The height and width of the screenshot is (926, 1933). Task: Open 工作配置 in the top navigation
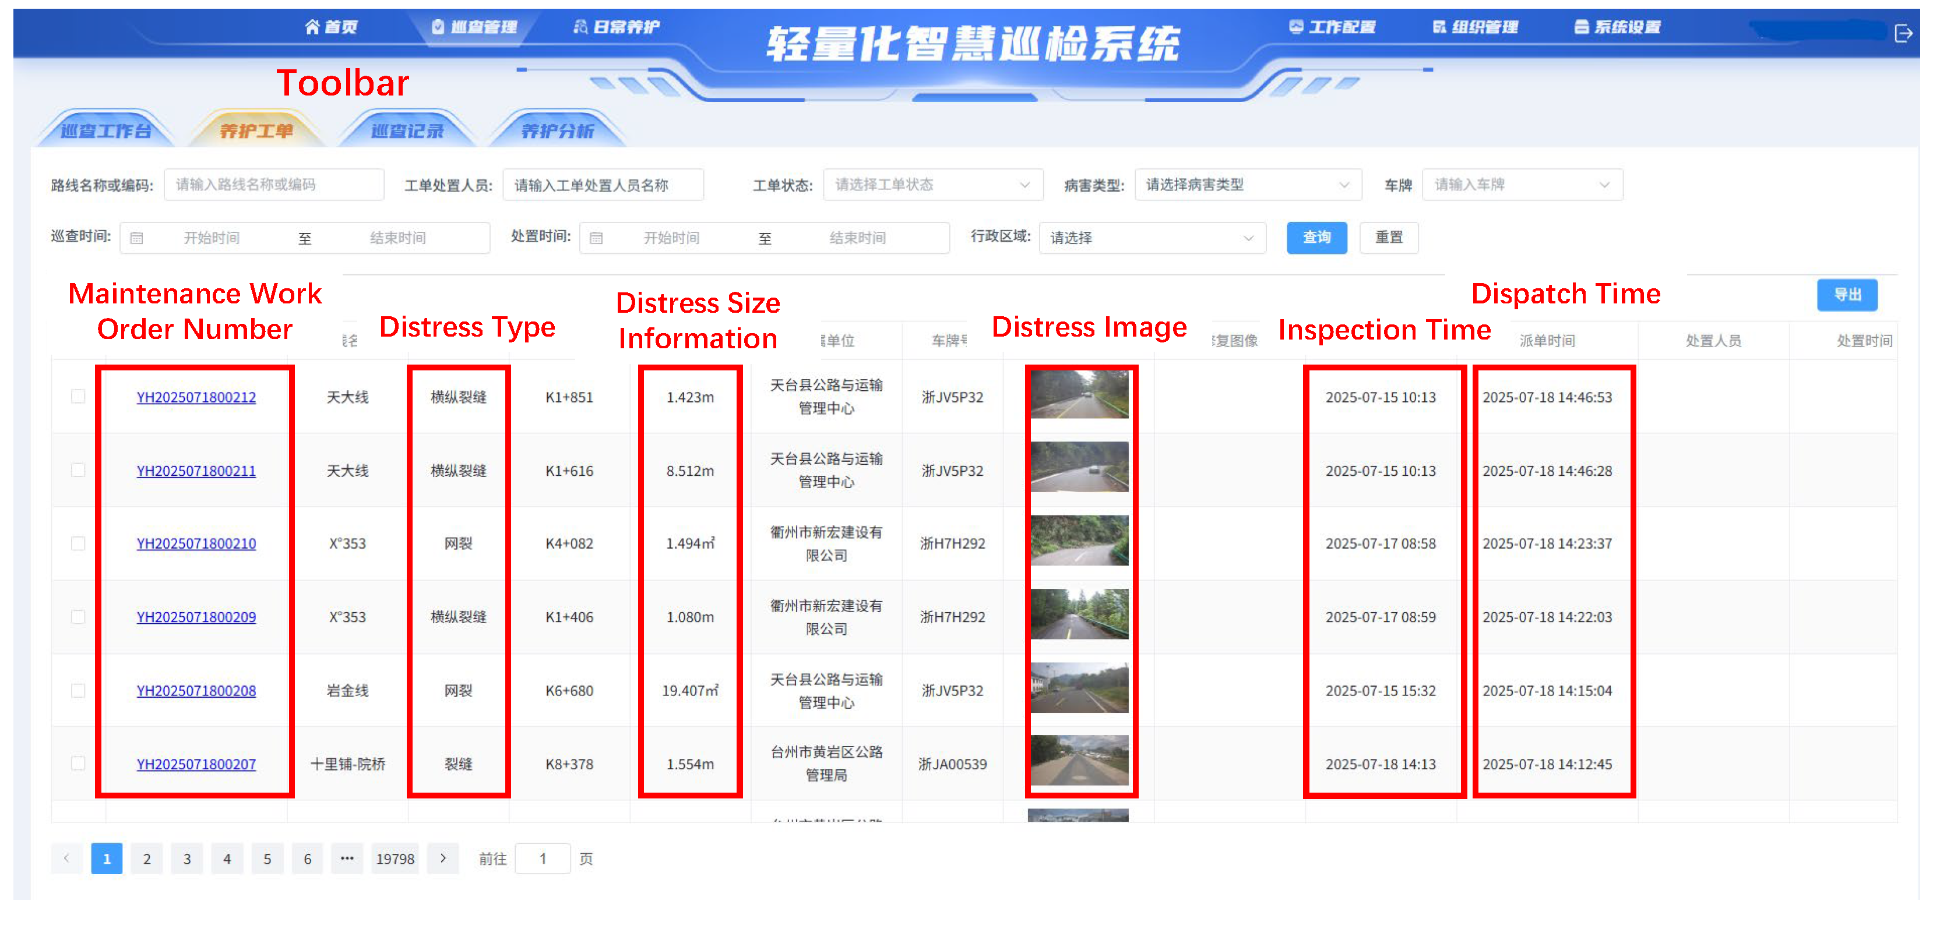1332,27
